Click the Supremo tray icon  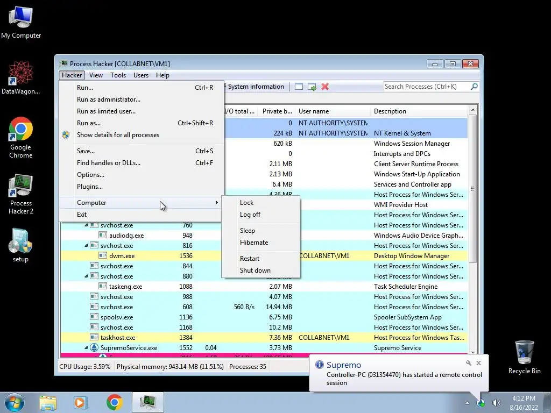(x=481, y=403)
